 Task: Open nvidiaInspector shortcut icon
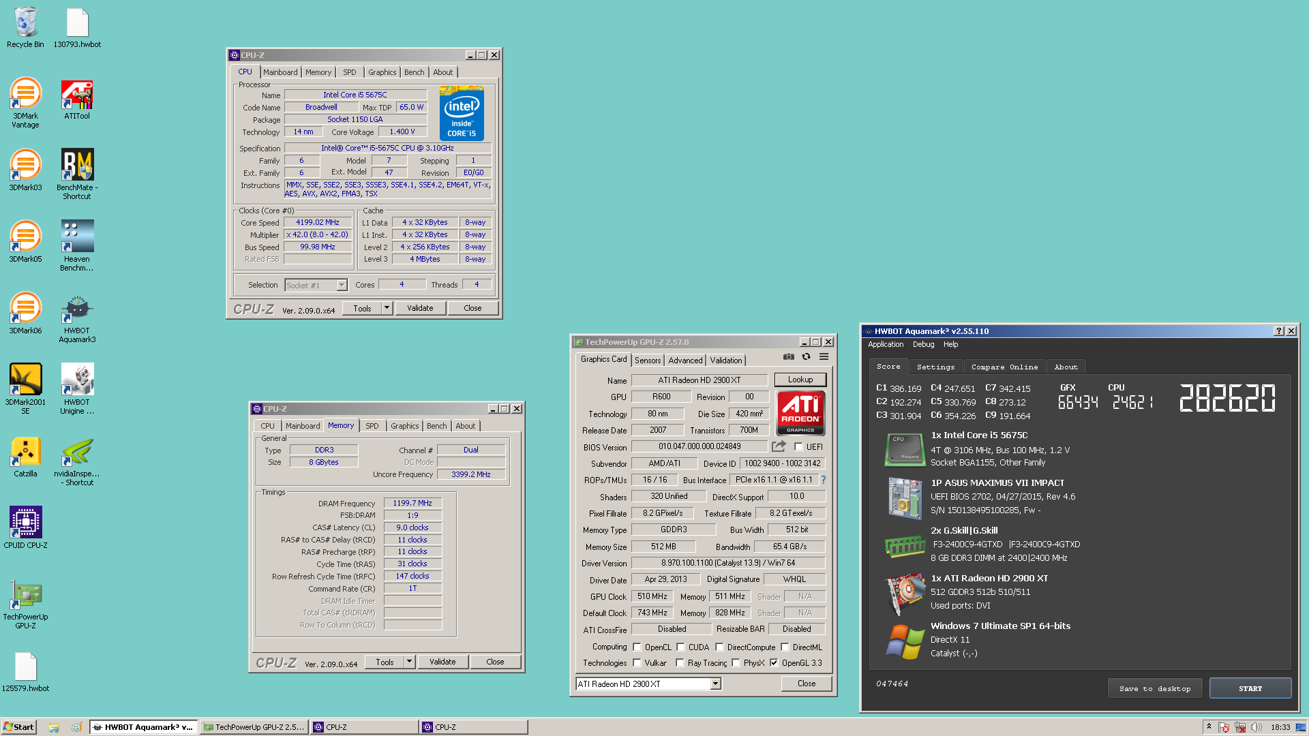coord(77,461)
